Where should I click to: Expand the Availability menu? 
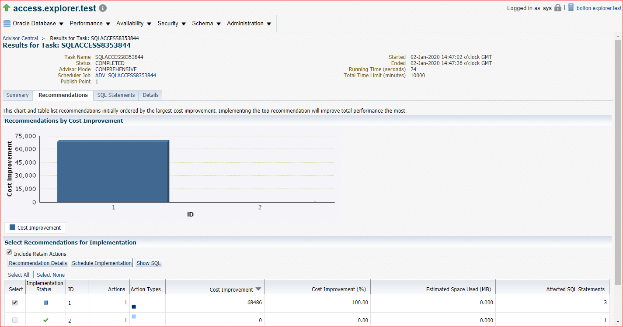(x=134, y=24)
